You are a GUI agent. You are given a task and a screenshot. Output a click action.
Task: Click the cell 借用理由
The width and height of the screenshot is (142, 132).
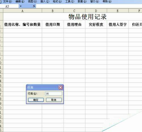click(x=74, y=24)
